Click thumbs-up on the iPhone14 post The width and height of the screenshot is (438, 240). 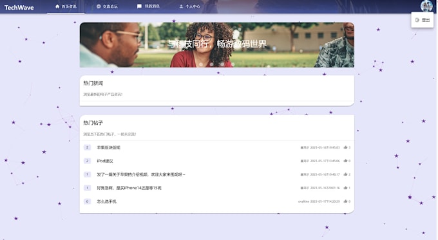pos(345,188)
